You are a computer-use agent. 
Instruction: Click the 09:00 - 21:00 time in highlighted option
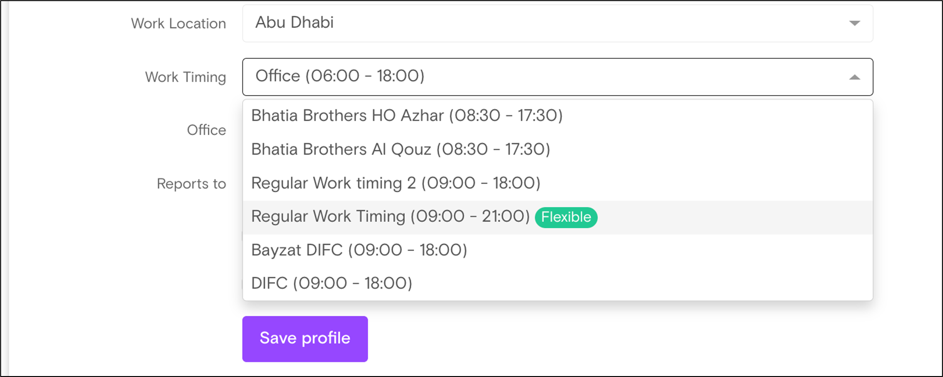click(x=470, y=217)
